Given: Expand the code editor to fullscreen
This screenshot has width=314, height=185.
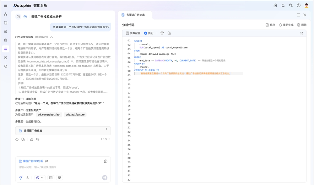Looking at the screenshot, I should click(x=301, y=33).
